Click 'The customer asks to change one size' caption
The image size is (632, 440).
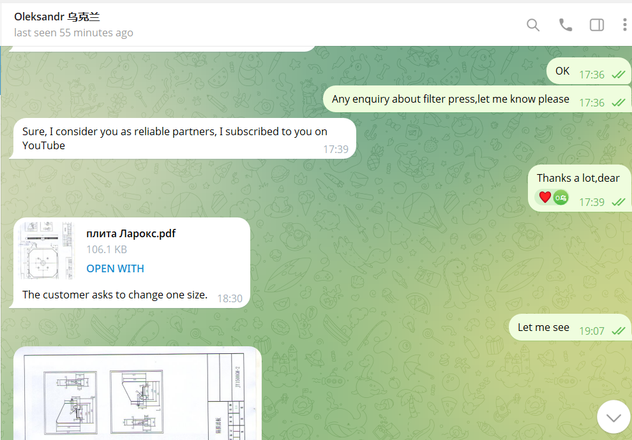pos(115,295)
